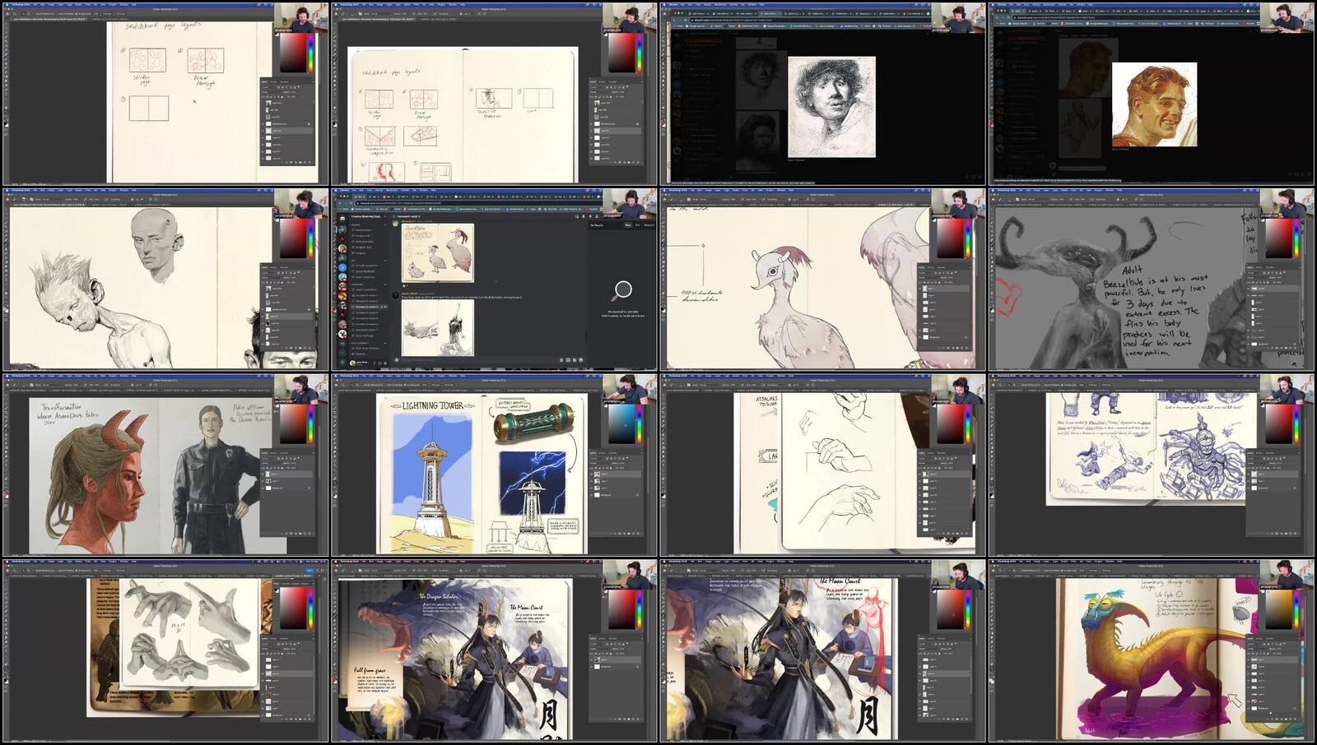
Task: Open the frame with the yellow and purple dragon
Action: pos(1152,651)
